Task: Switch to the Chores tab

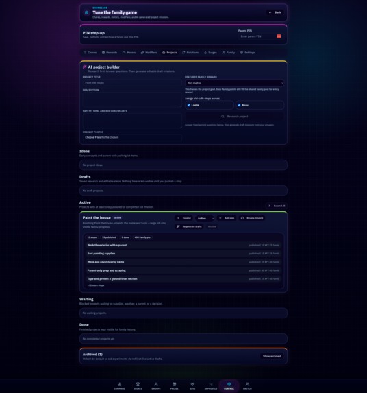Action: [90, 53]
